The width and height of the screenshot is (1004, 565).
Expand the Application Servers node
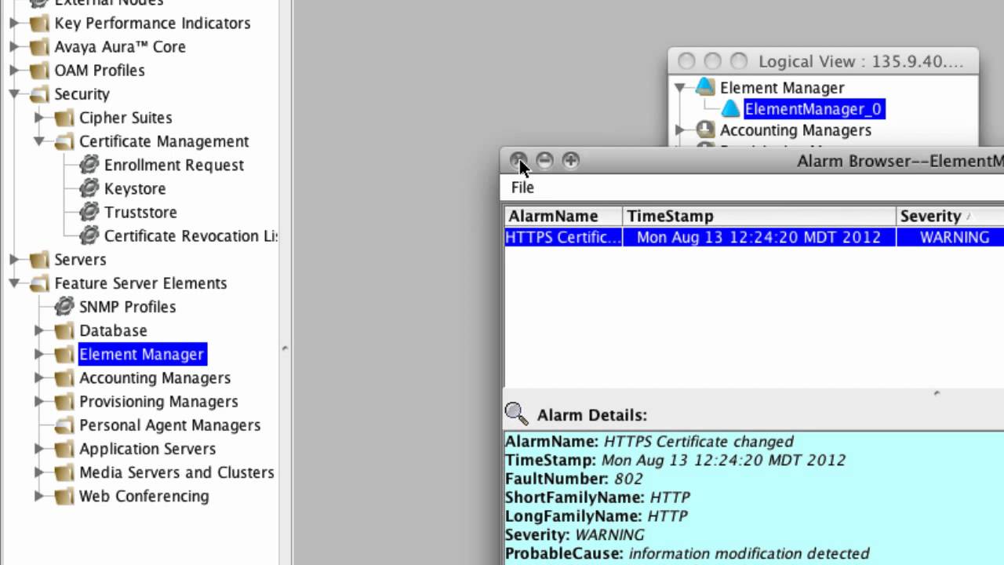tap(39, 449)
